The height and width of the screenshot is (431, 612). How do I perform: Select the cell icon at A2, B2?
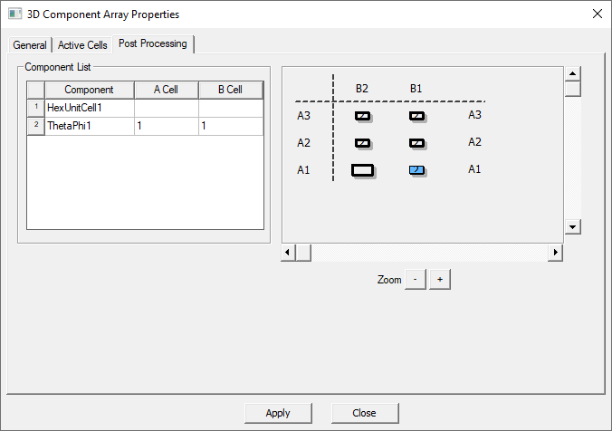click(x=362, y=143)
